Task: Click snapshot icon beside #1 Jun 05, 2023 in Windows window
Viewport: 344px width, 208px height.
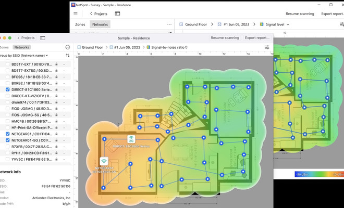Action: (219, 24)
